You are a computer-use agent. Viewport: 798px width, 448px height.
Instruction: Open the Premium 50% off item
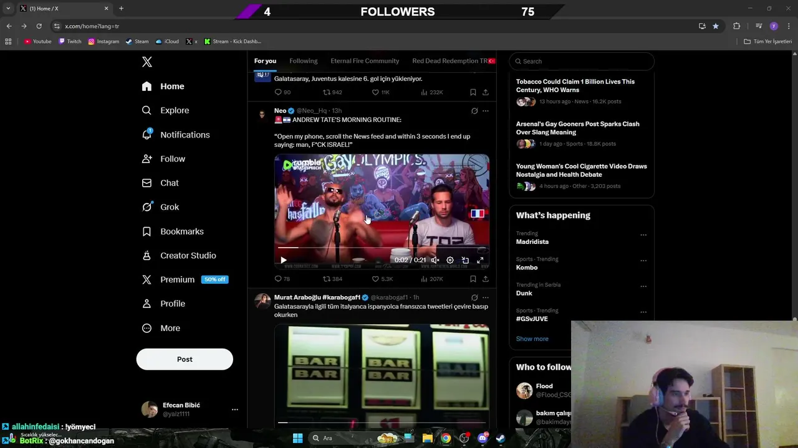coord(185,279)
